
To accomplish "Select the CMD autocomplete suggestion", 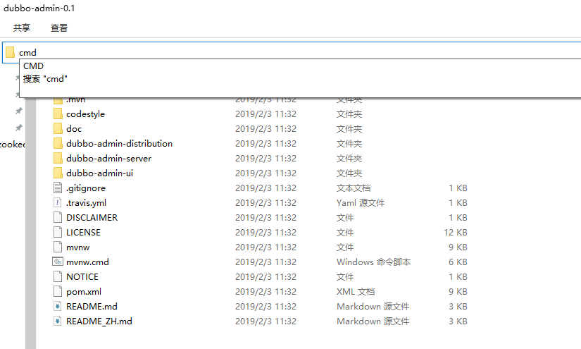I will pyautogui.click(x=34, y=66).
